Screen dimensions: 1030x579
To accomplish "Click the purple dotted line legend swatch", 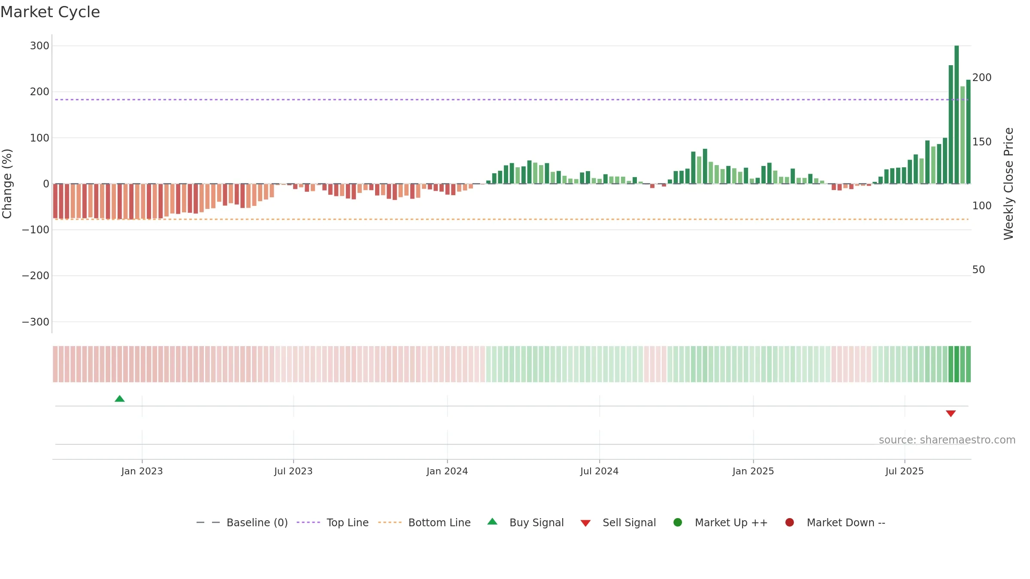I will pos(308,522).
